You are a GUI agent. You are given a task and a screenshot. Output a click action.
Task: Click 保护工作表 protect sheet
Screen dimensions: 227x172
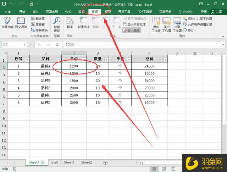[156, 24]
